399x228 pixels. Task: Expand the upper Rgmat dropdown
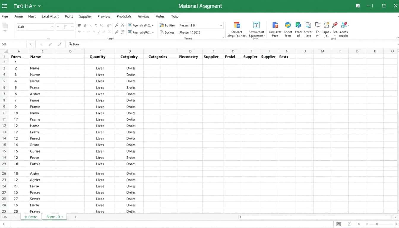(x=153, y=25)
